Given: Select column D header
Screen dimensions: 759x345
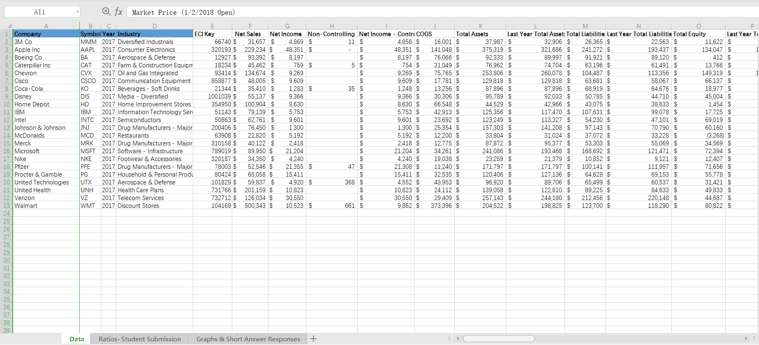Looking at the screenshot, I should (x=155, y=26).
